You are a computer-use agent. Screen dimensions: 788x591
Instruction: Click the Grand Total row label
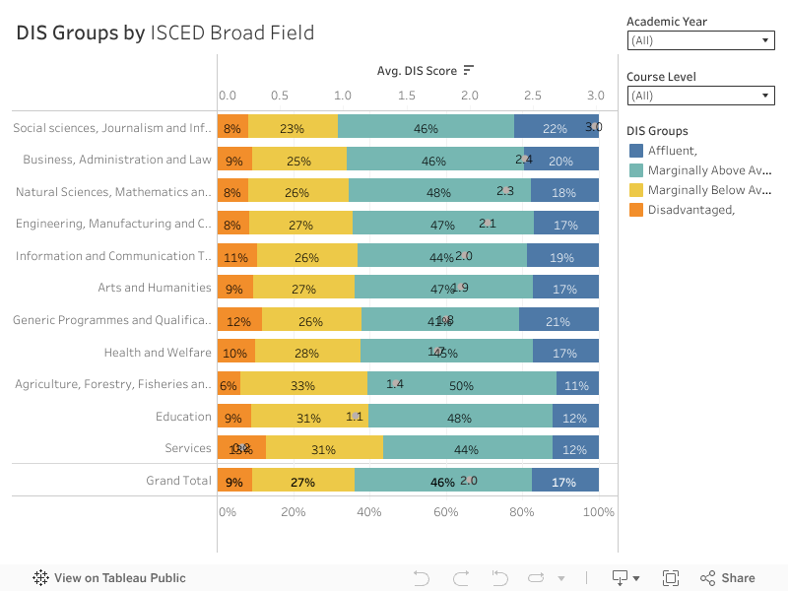178,481
